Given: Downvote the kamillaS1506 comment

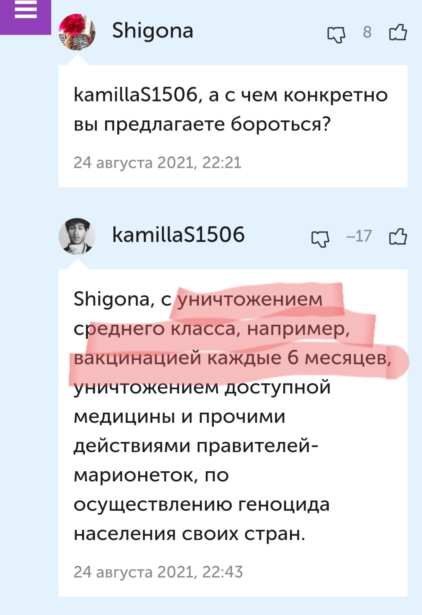Looking at the screenshot, I should coord(320,238).
